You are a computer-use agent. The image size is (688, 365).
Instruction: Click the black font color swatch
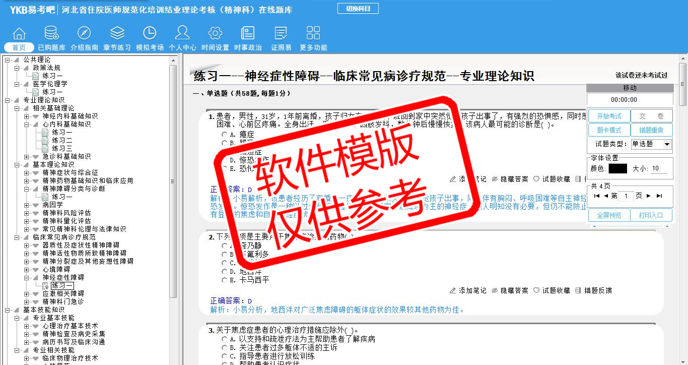tap(617, 169)
